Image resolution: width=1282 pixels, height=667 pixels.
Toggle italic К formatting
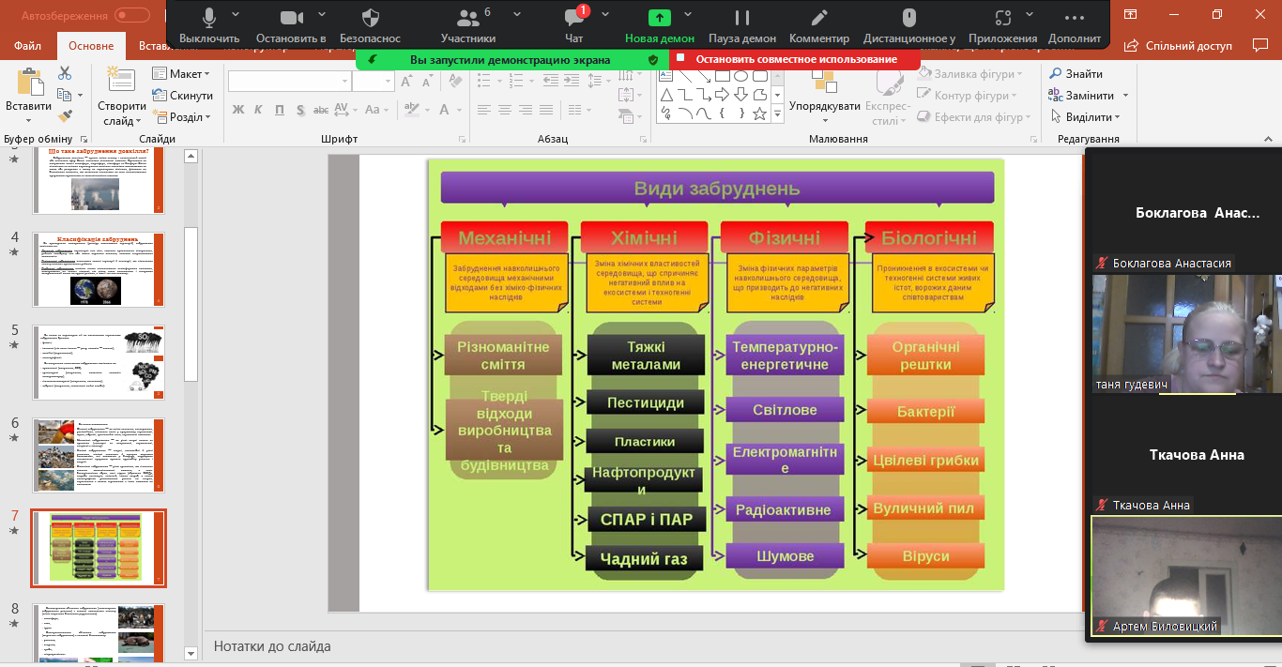[x=258, y=111]
